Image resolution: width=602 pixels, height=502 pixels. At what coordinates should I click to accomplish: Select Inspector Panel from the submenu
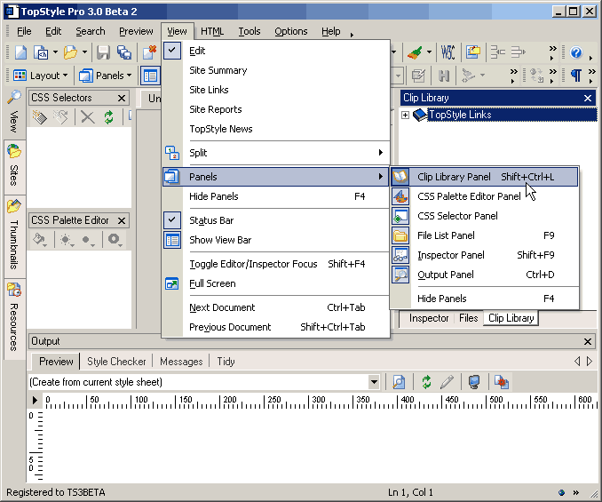[450, 255]
